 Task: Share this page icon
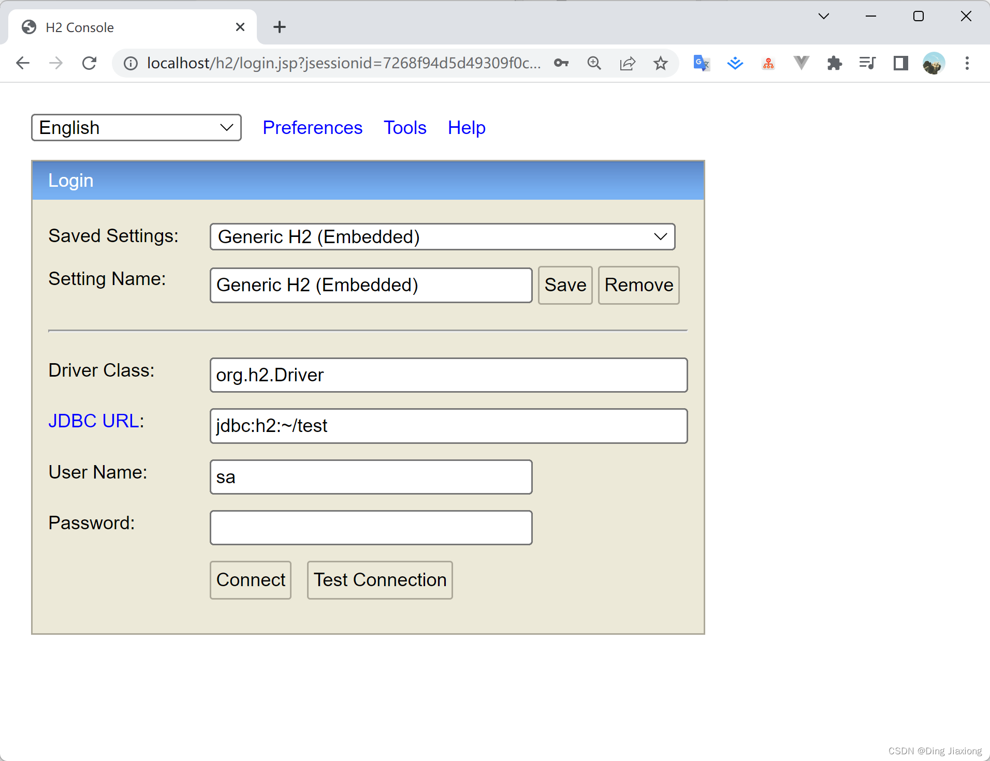coord(628,63)
